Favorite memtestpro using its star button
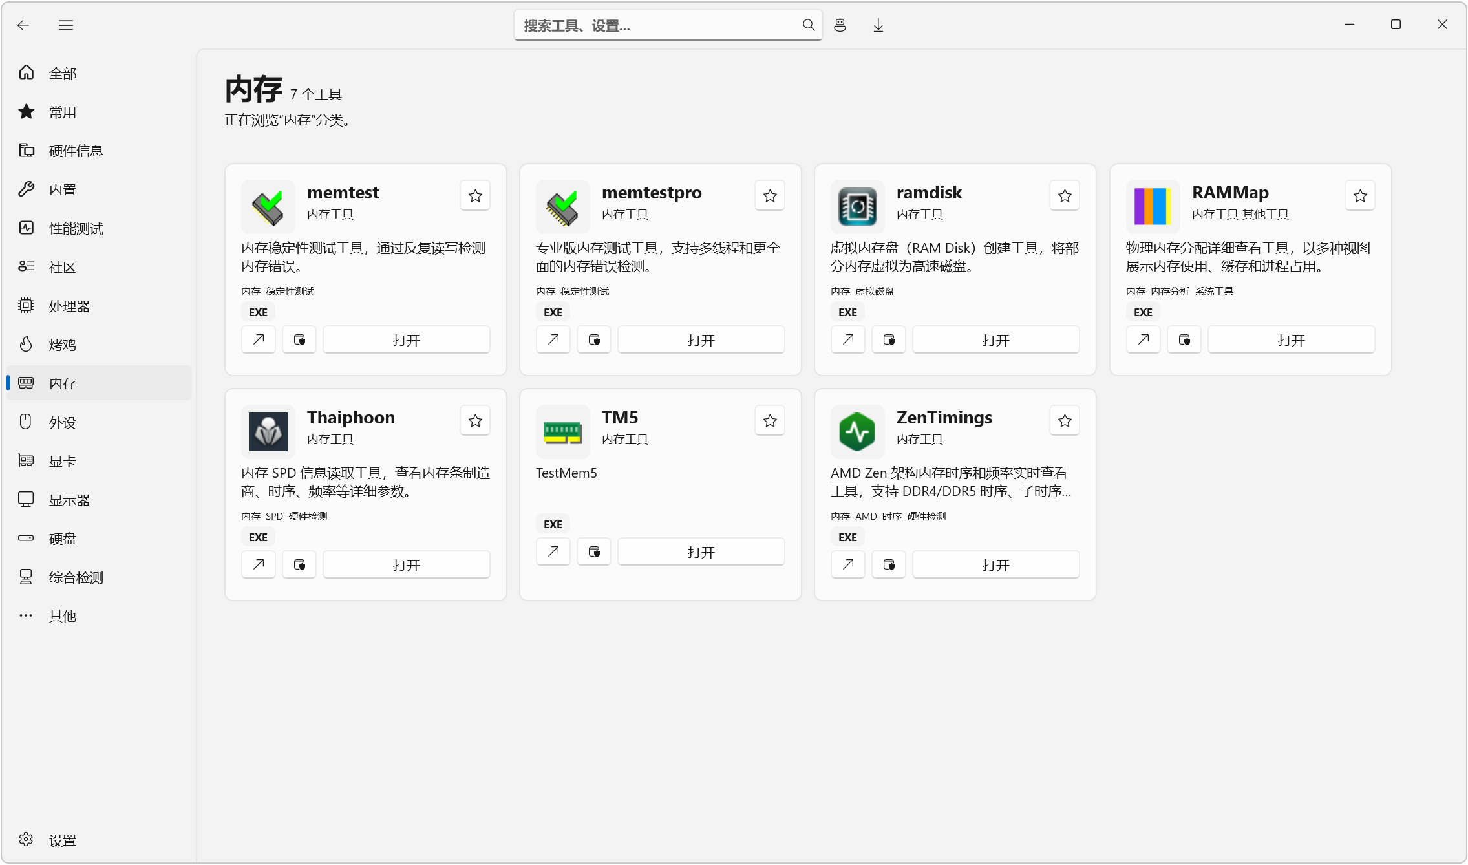Image resolution: width=1468 pixels, height=865 pixels. tap(770, 196)
